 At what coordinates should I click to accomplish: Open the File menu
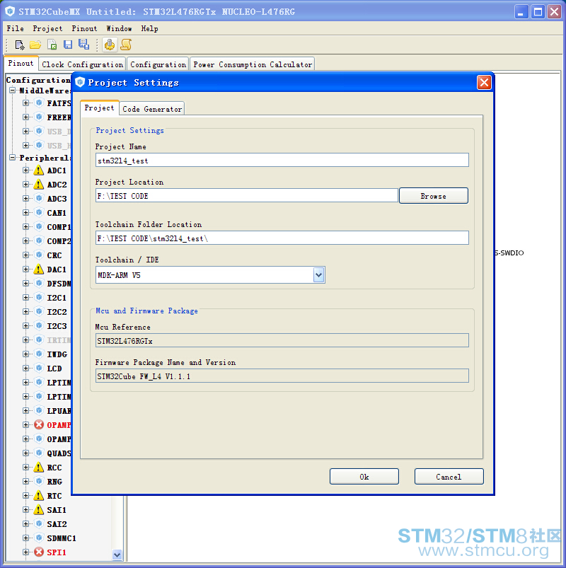[x=16, y=28]
